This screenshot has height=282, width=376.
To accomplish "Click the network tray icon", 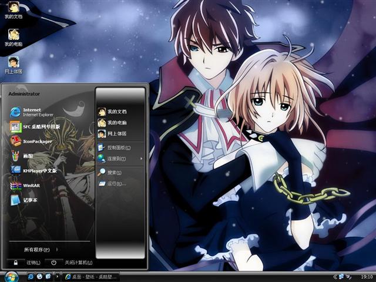I will [x=341, y=277].
